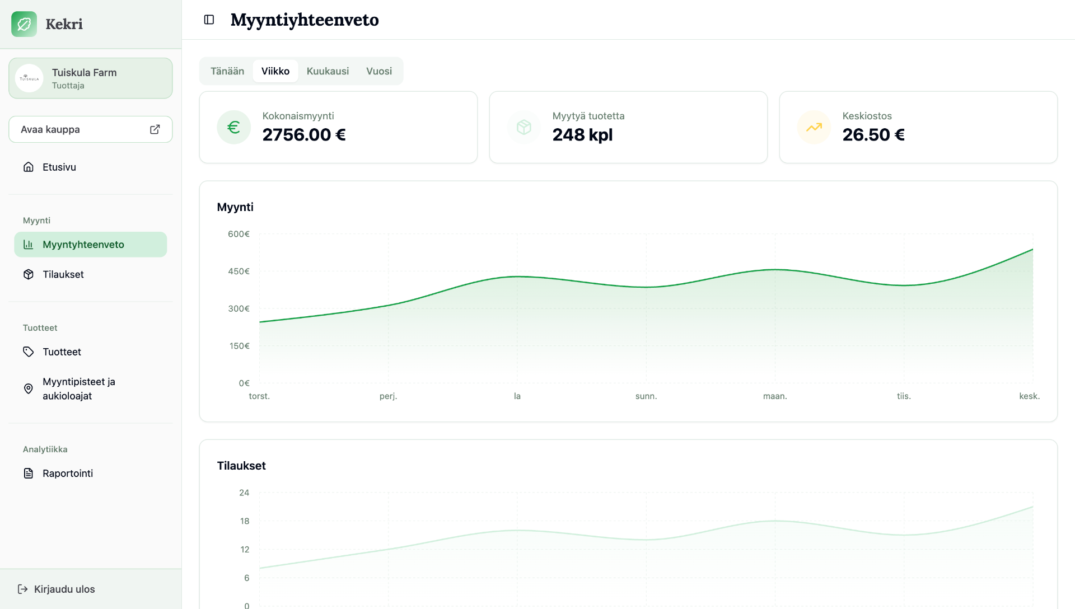Screen dimensions: 1075x609
Task: Click the package icon in Myytyä tuotetta card
Action: click(x=524, y=127)
